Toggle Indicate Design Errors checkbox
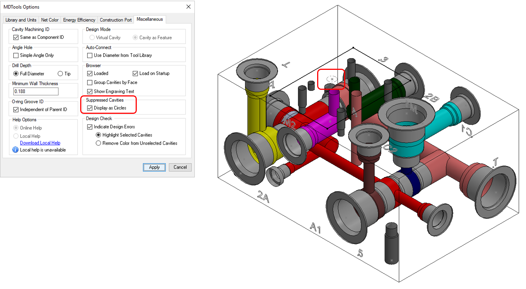Image resolution: width=526 pixels, height=289 pixels. click(x=90, y=127)
